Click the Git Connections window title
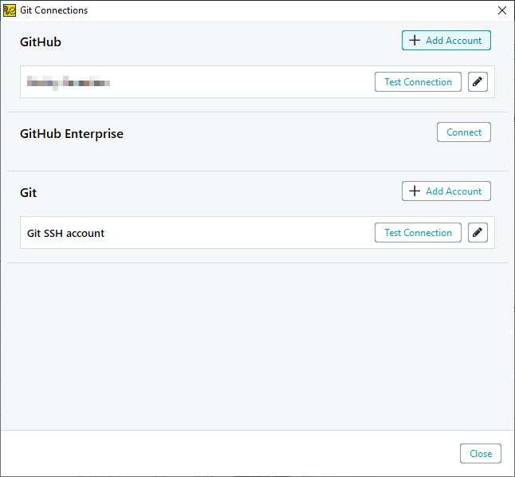 (x=54, y=10)
